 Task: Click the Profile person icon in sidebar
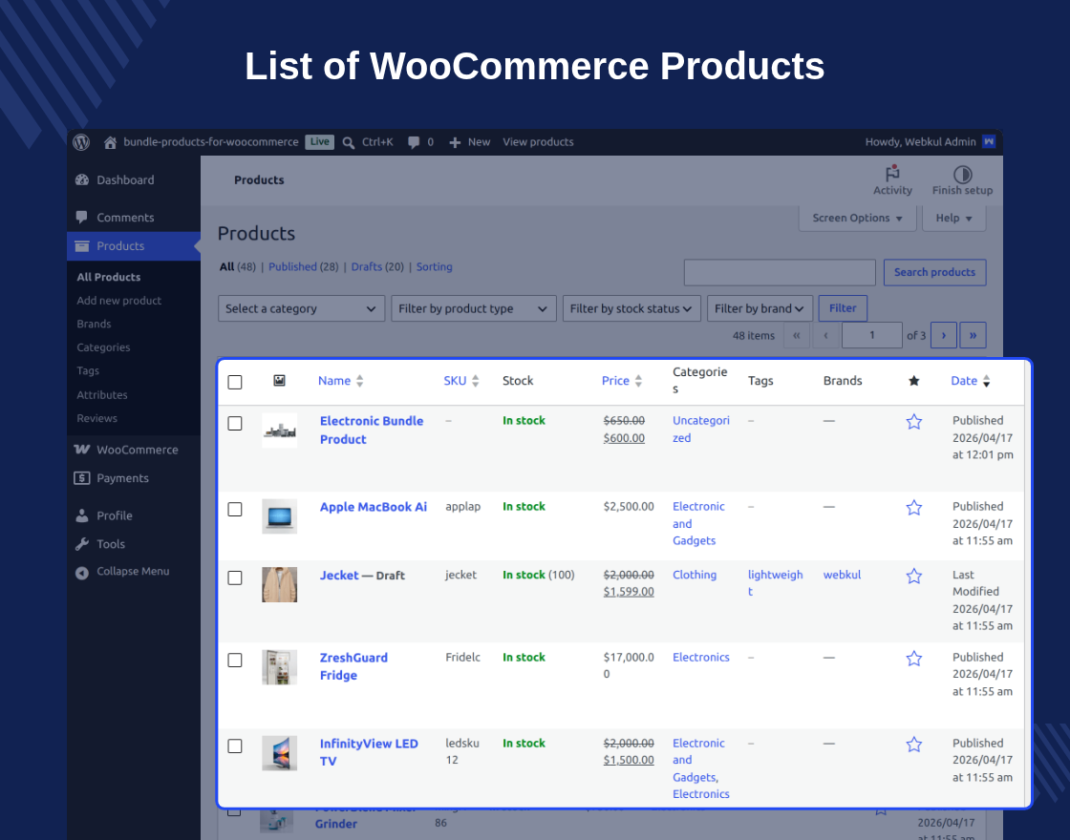pyautogui.click(x=82, y=515)
